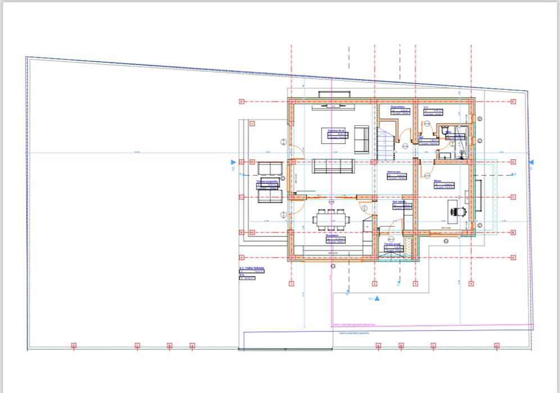
Task: Select grid axis marker 3
Action: (416, 284)
